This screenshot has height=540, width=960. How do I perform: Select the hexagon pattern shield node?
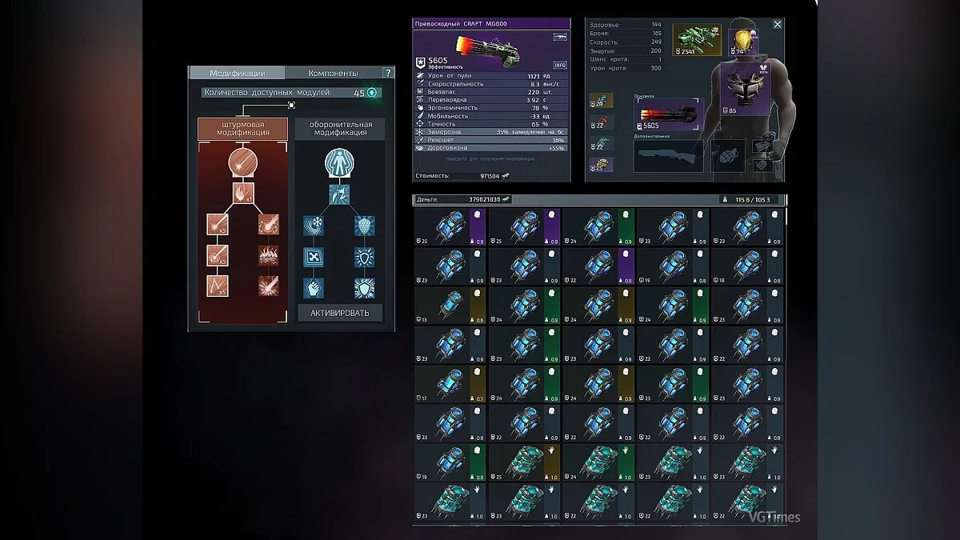(365, 225)
